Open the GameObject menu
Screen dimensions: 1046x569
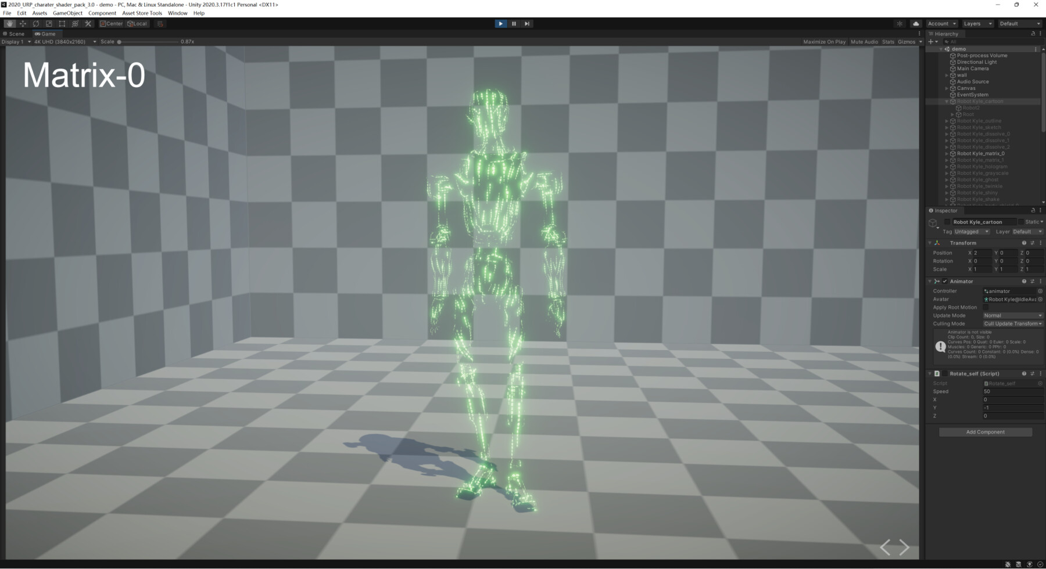coord(67,13)
